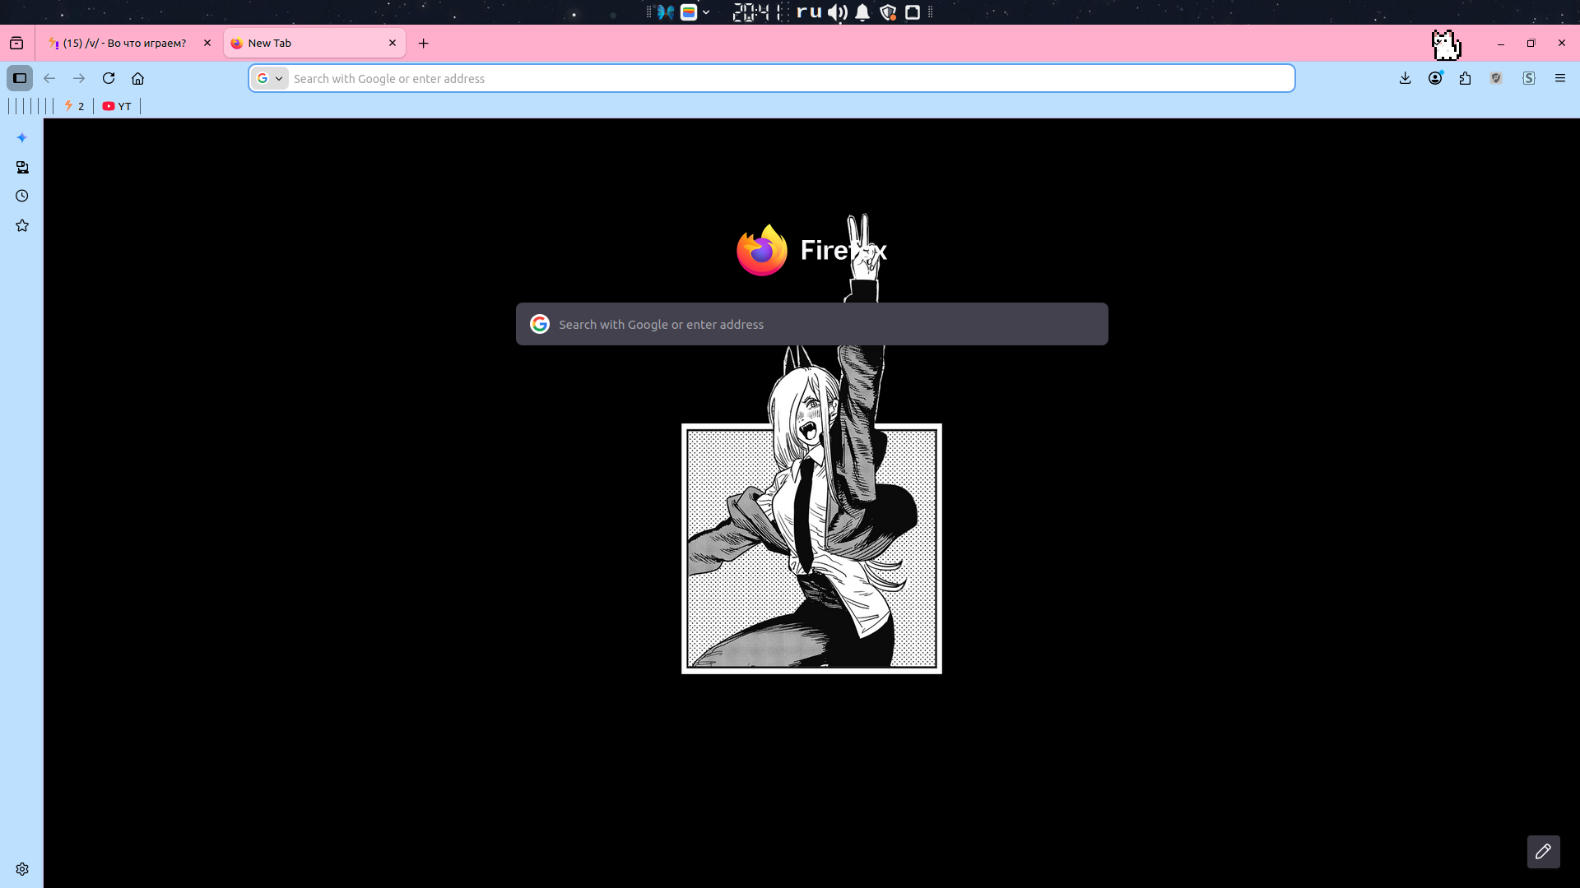Expand the list-all-tabs button left of the tabs
Image resolution: width=1580 pixels, height=888 pixels.
click(x=16, y=43)
